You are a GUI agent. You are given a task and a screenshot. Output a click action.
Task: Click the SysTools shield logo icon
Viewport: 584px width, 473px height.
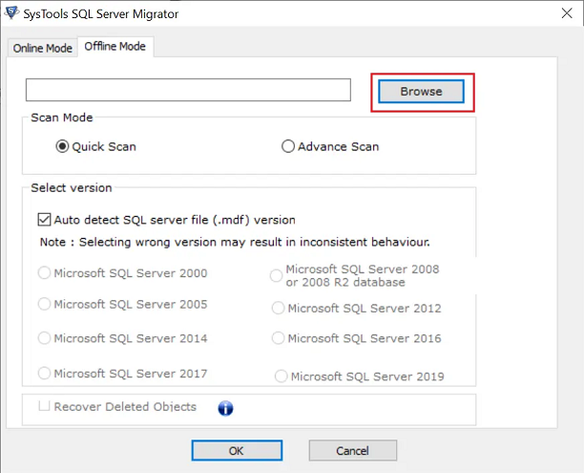11,12
